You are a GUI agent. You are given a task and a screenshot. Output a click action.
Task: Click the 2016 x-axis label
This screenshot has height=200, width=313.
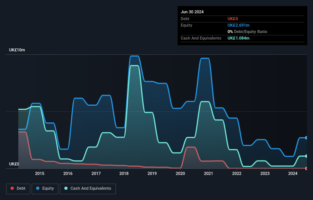point(68,173)
